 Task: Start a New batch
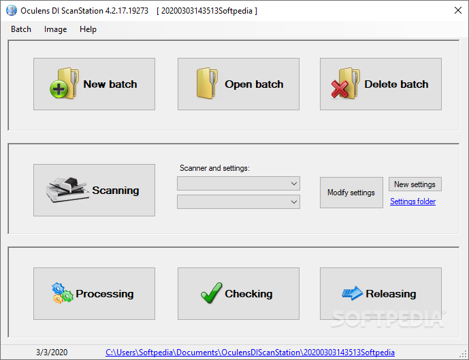click(x=94, y=84)
